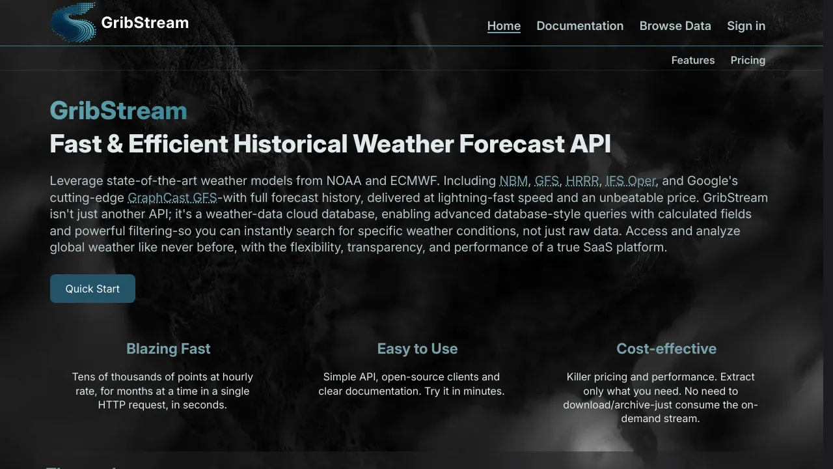Click the large teal GribStream hero title
Image resolution: width=833 pixels, height=469 pixels.
(118, 111)
